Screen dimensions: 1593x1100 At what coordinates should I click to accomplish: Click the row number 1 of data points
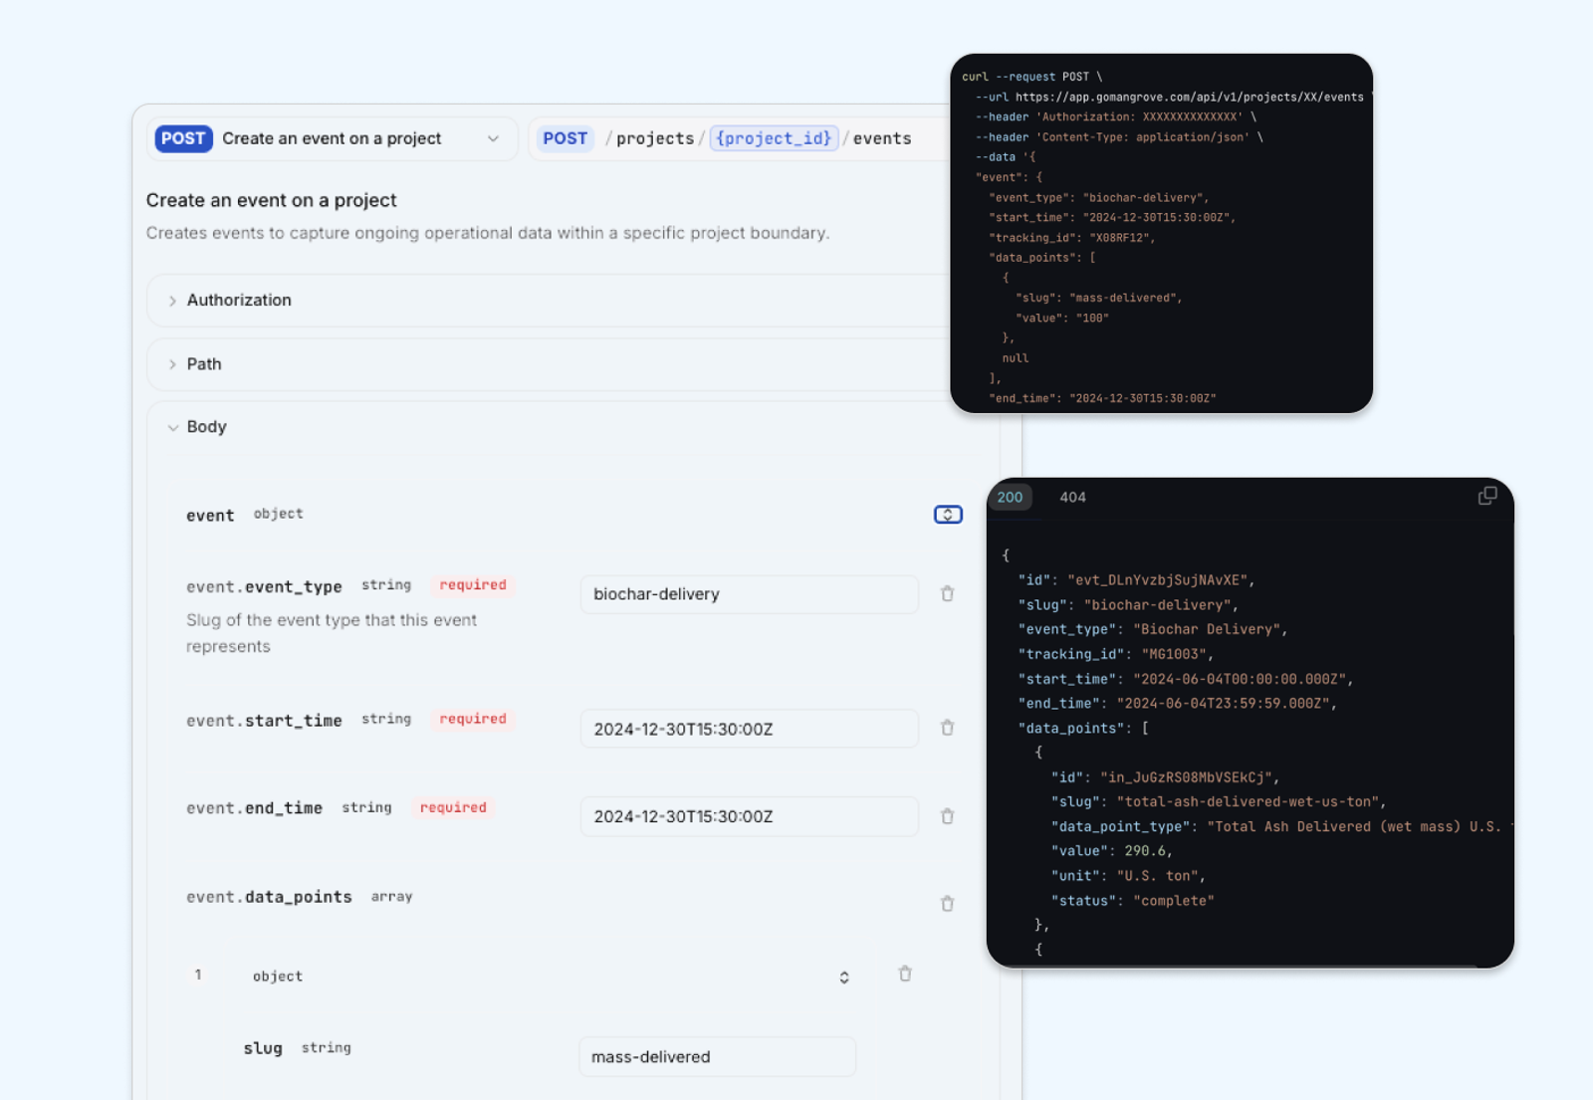tap(198, 975)
